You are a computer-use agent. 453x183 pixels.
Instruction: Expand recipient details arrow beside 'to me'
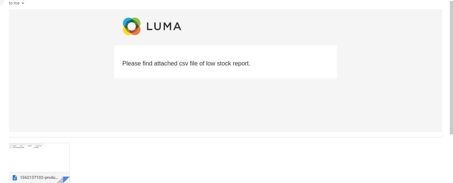23,3
